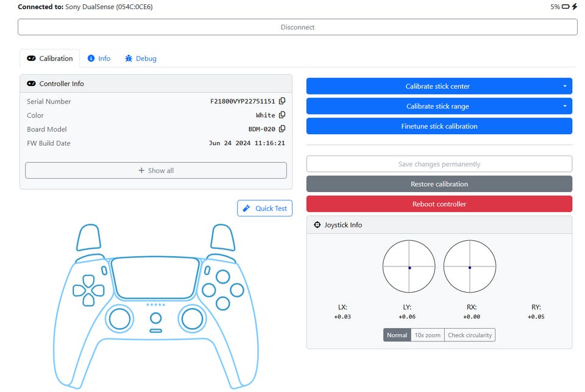
Task: Copy the serial number with the clipboard icon
Action: 282,101
